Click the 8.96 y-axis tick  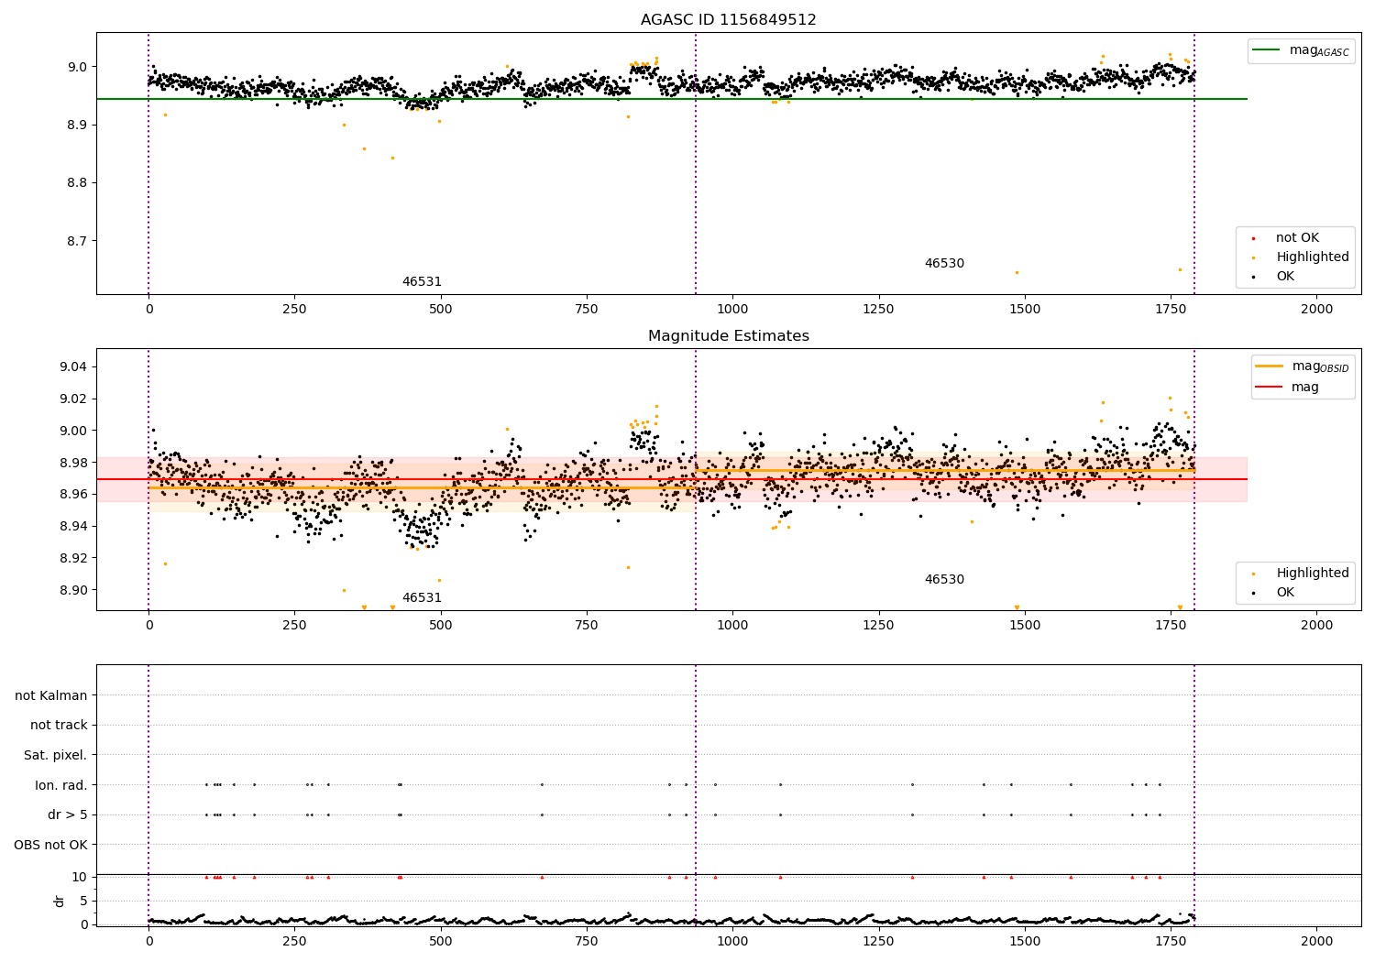click(x=73, y=495)
